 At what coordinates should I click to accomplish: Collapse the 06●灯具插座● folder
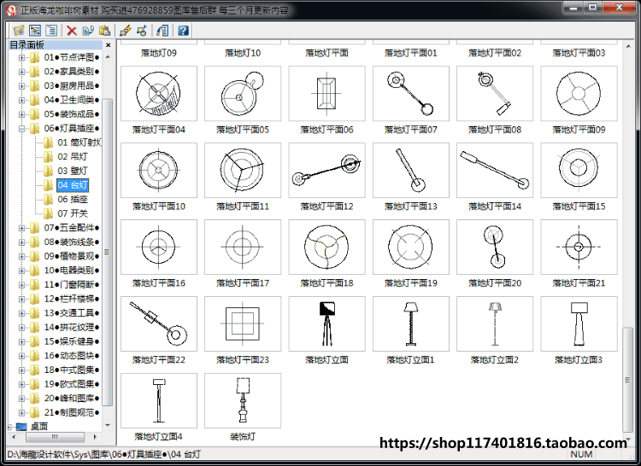click(x=21, y=129)
